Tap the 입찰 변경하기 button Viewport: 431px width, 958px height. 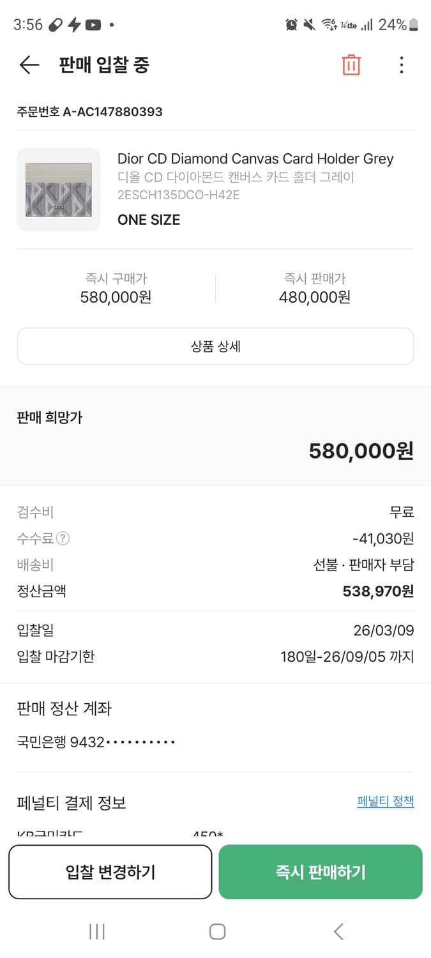coord(110,872)
